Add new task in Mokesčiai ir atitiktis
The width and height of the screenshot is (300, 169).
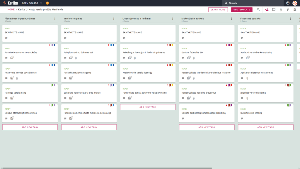click(207, 127)
